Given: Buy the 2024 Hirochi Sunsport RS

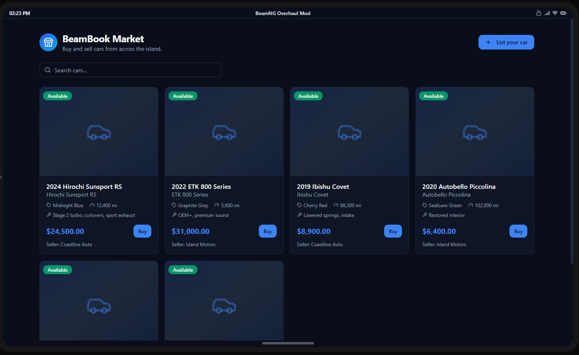Looking at the screenshot, I should point(142,231).
